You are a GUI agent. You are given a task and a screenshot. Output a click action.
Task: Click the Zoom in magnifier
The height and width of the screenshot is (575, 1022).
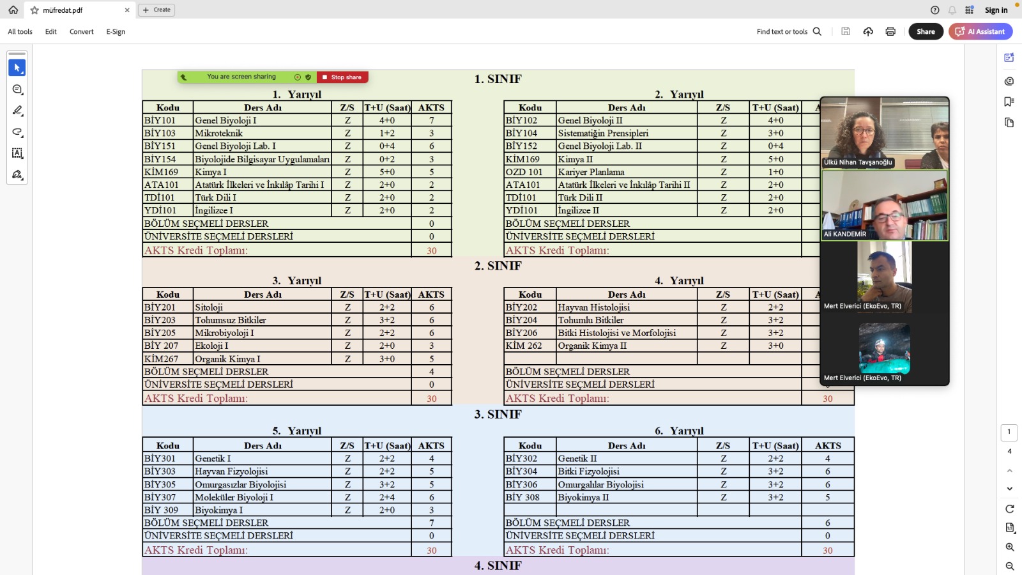click(x=1010, y=548)
